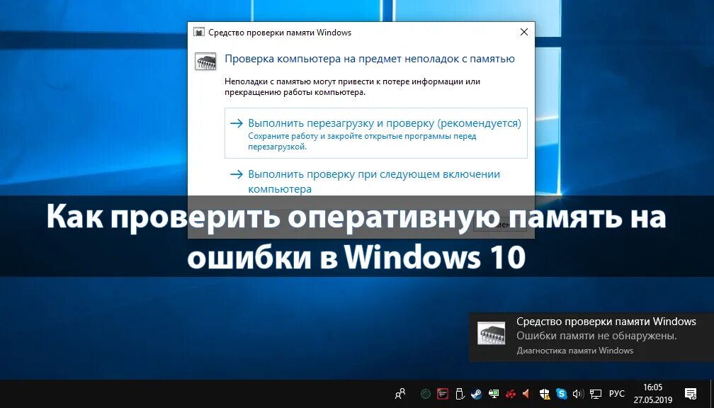Open the red square tray app icon

(442, 393)
